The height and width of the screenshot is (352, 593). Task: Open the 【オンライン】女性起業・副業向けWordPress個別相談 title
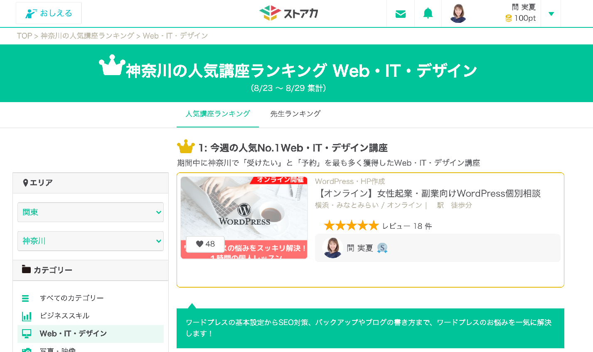[428, 193]
